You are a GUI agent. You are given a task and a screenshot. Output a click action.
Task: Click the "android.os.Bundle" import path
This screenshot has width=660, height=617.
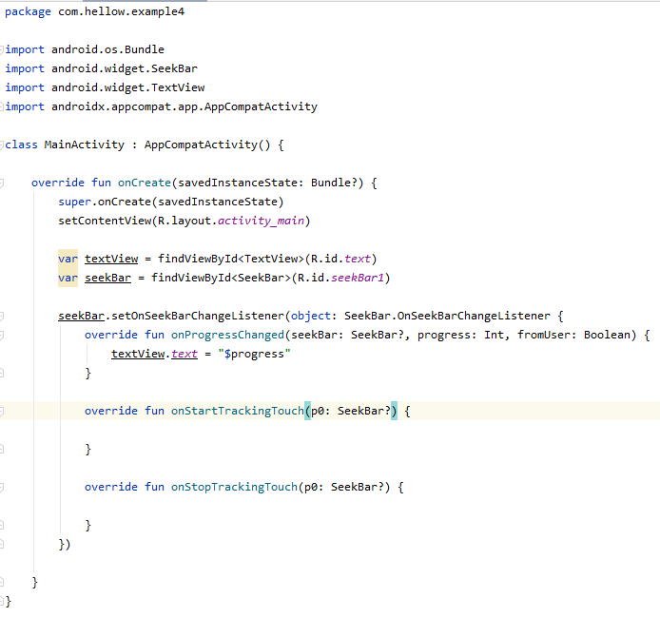(x=107, y=49)
